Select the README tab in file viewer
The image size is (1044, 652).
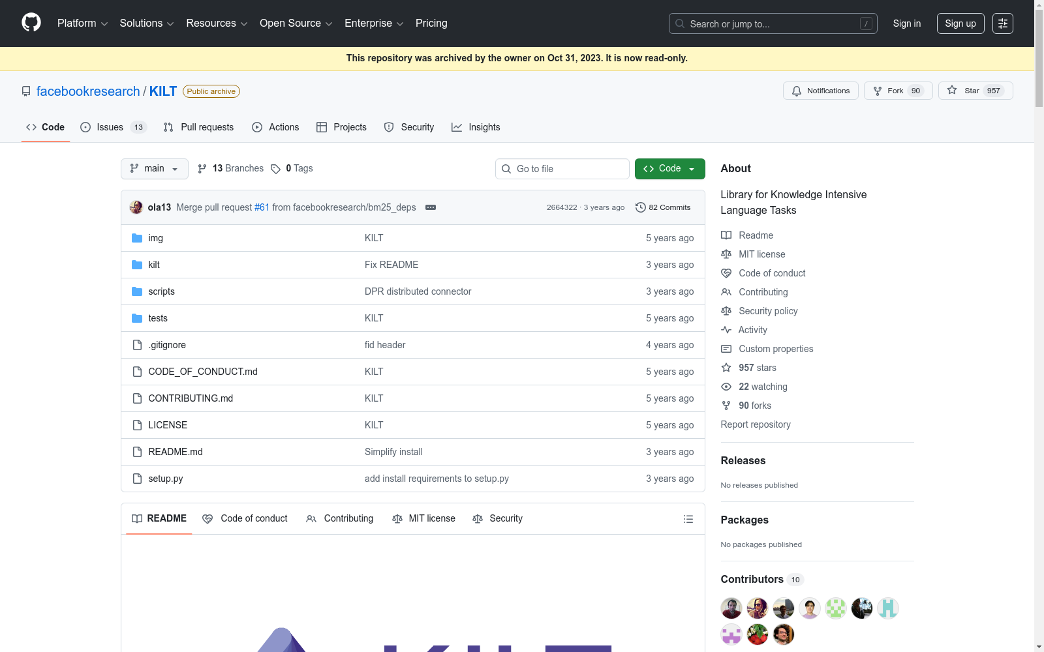point(159,519)
